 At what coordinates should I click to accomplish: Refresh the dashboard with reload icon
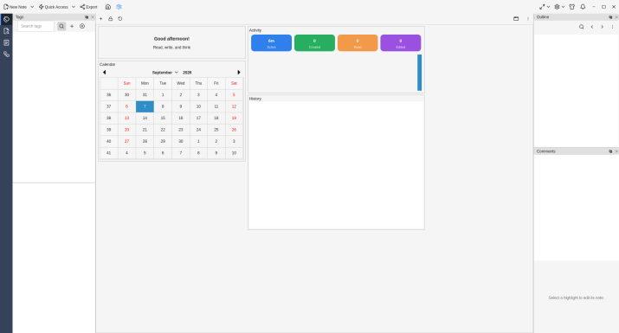coord(120,18)
